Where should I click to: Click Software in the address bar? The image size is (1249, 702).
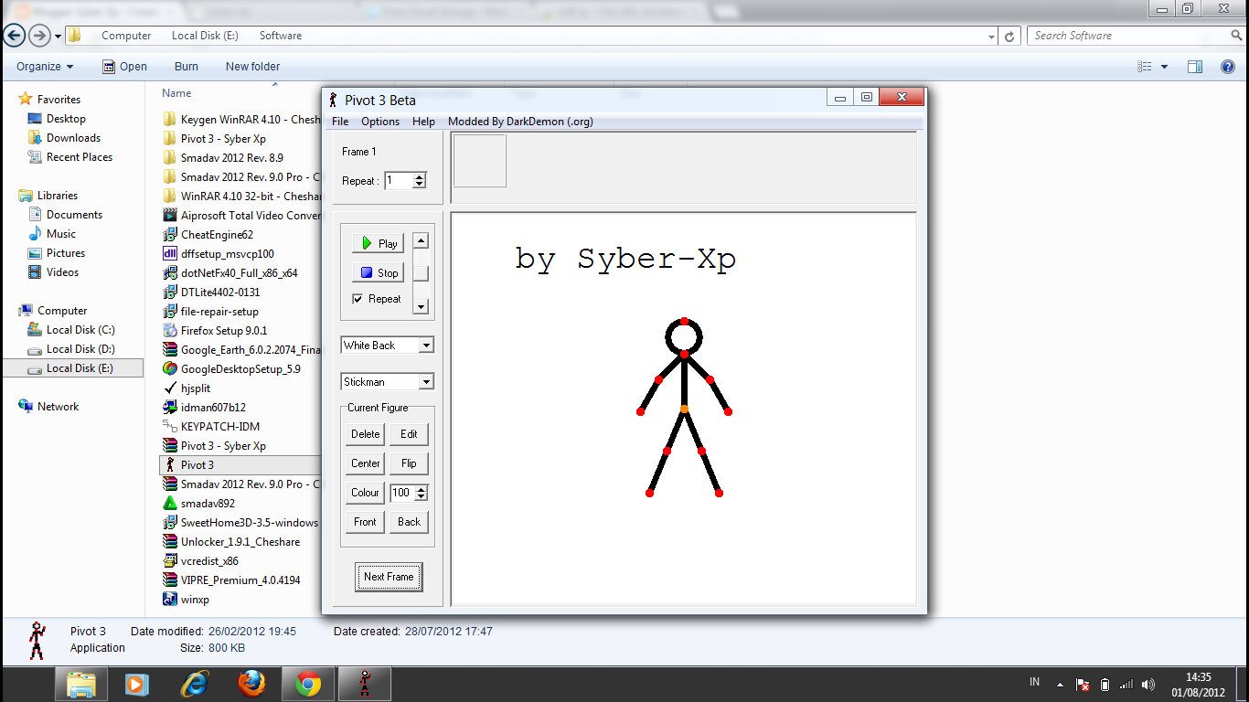(x=280, y=36)
